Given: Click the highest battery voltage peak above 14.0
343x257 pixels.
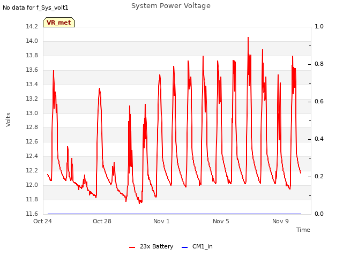Looking at the screenshot, I should point(248,37).
